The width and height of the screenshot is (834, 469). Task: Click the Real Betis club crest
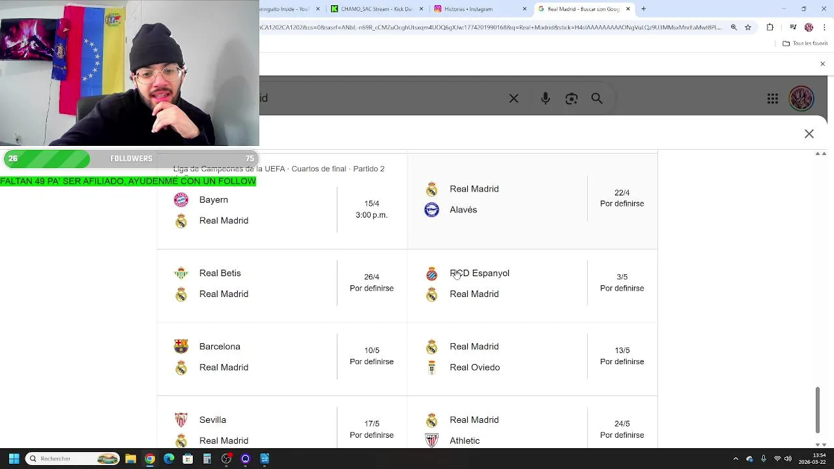point(181,274)
